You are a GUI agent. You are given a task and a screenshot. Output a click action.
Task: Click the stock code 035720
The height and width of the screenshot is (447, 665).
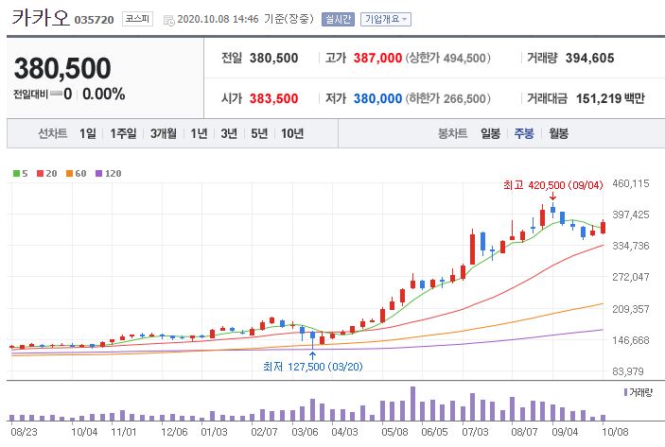click(x=95, y=20)
